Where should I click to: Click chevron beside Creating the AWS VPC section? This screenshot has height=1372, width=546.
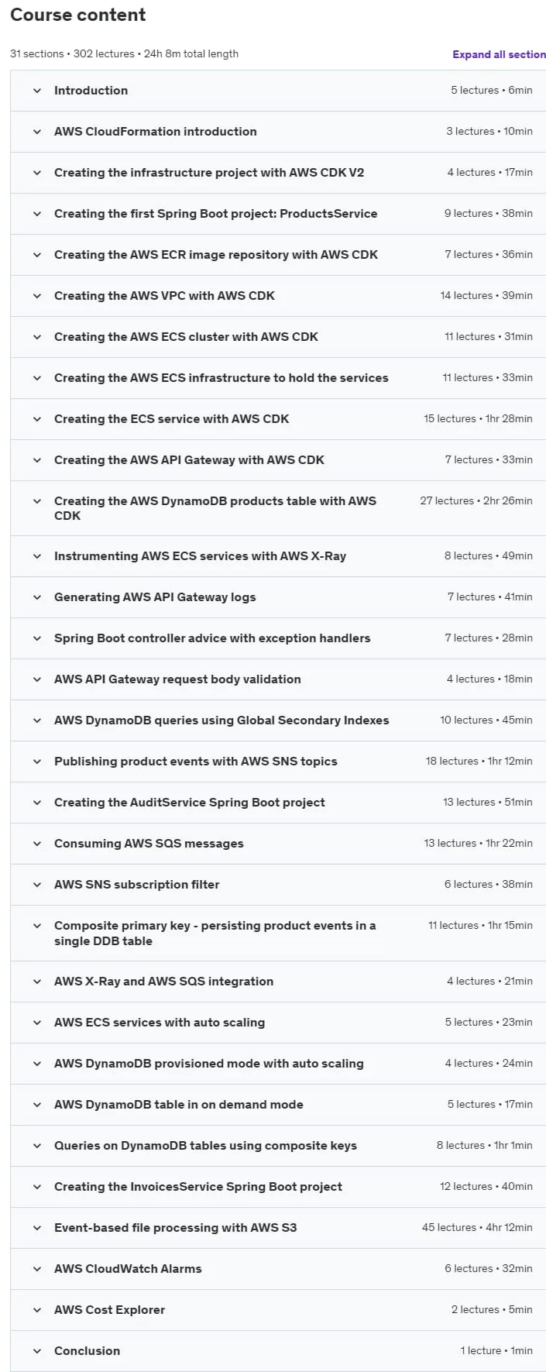click(37, 296)
